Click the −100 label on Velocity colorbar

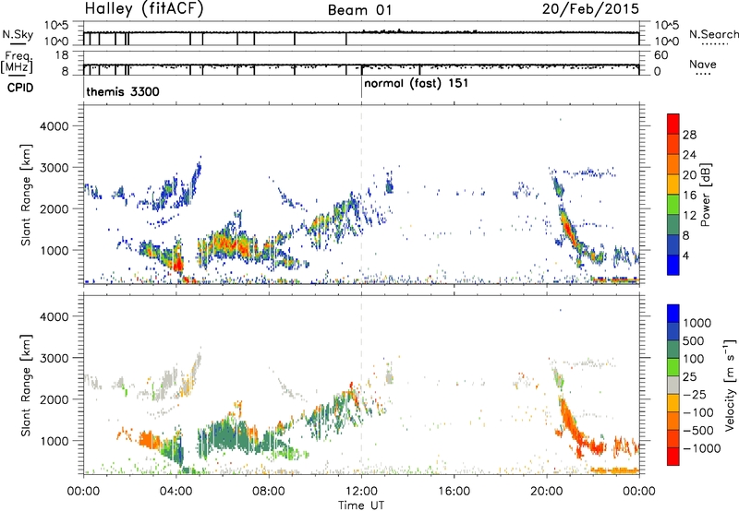pos(698,412)
